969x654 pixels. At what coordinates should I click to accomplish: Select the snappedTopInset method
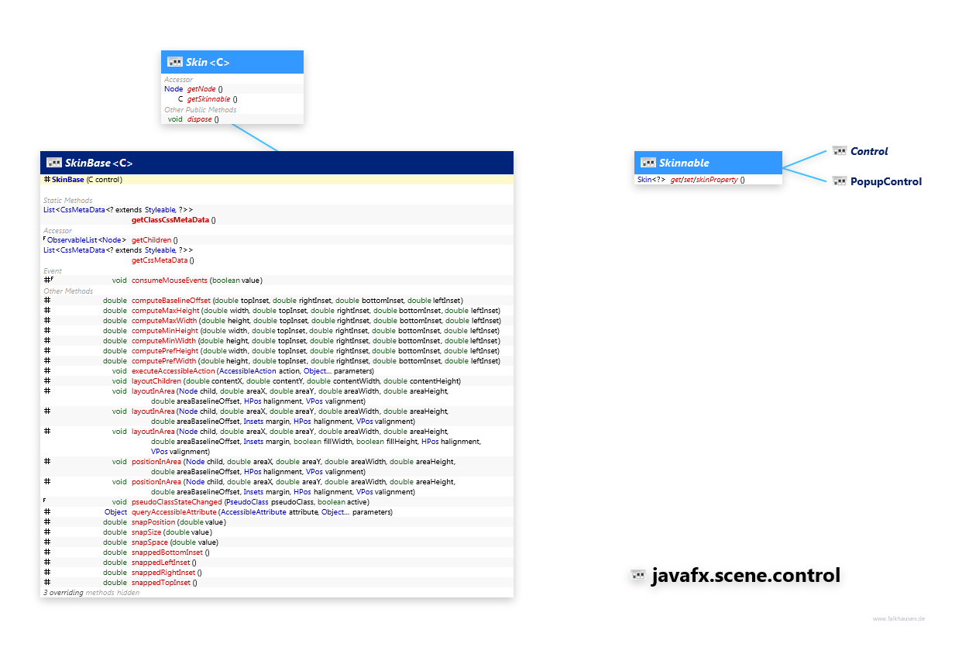pos(160,583)
